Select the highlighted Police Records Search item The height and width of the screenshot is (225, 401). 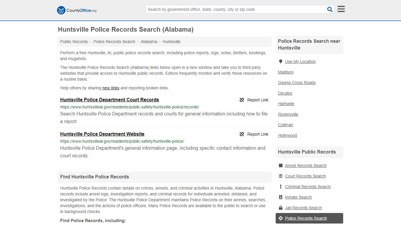pyautogui.click(x=309, y=218)
